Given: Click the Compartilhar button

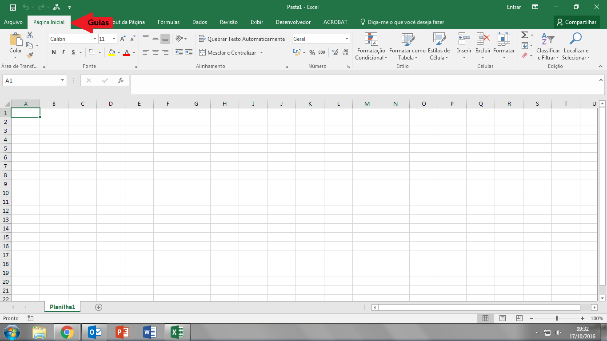Looking at the screenshot, I should tap(577, 22).
